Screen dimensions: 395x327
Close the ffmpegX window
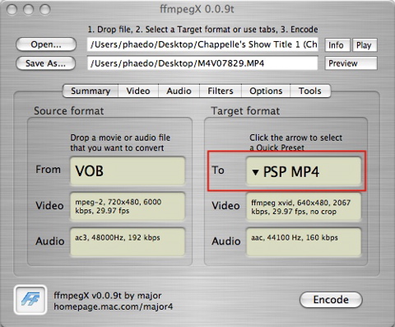coord(12,9)
